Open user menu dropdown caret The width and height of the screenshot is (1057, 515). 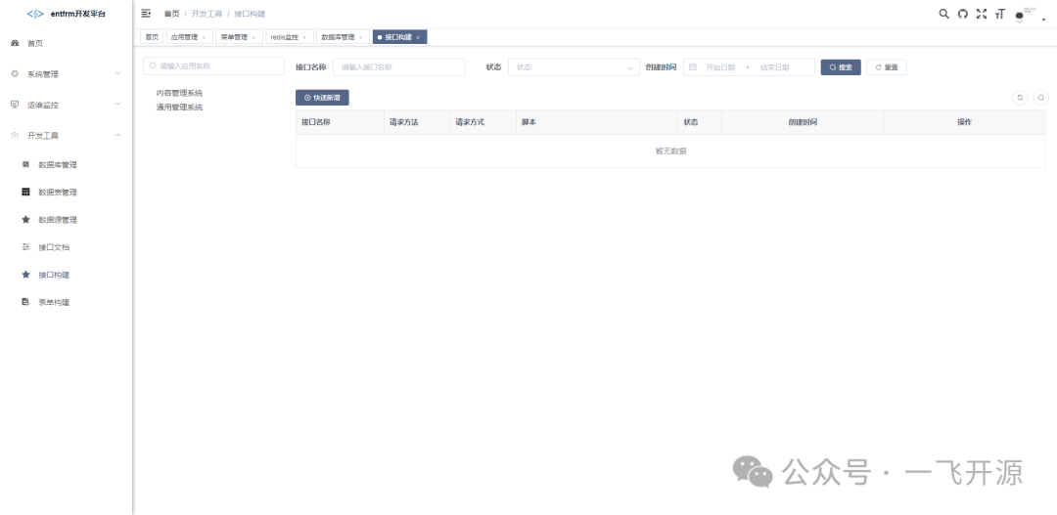coord(1044,20)
